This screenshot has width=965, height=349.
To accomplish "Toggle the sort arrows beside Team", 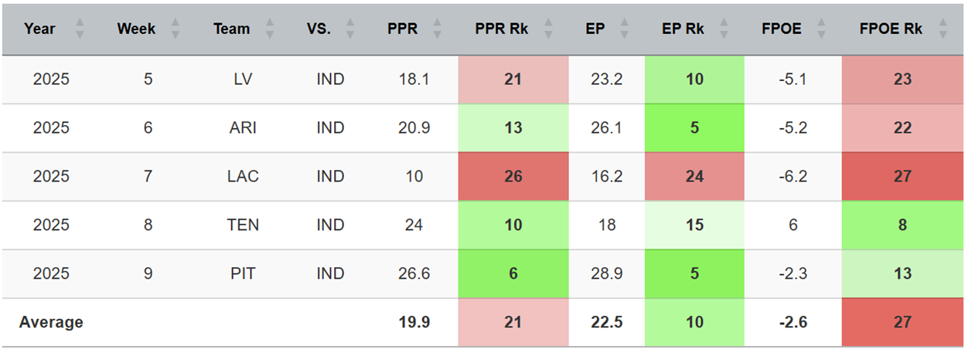I will point(269,29).
